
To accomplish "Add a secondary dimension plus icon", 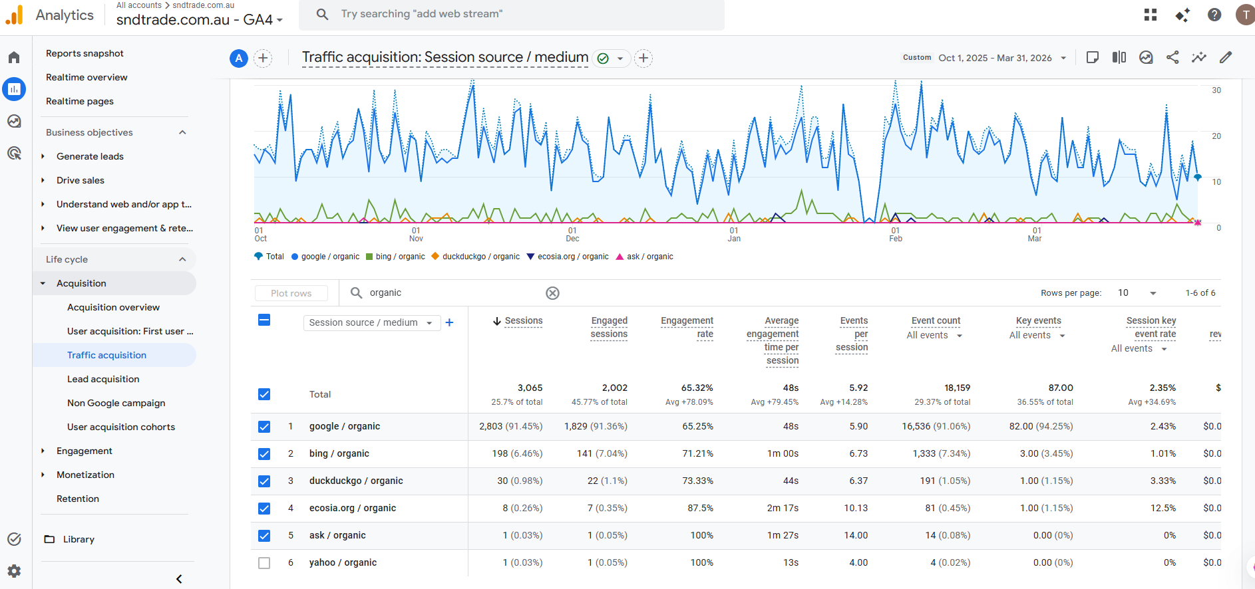I will click(x=450, y=322).
